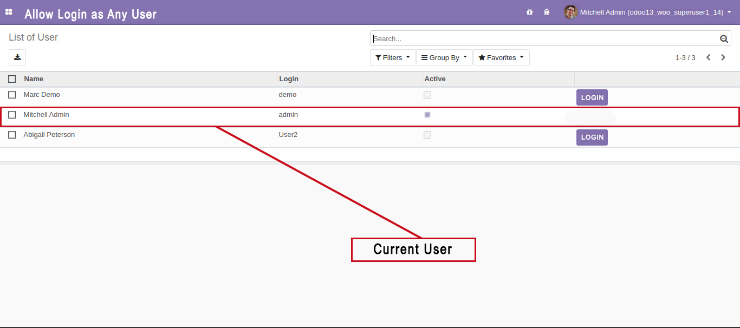
Task: Toggle the select-all header checkbox
Action: [12, 79]
